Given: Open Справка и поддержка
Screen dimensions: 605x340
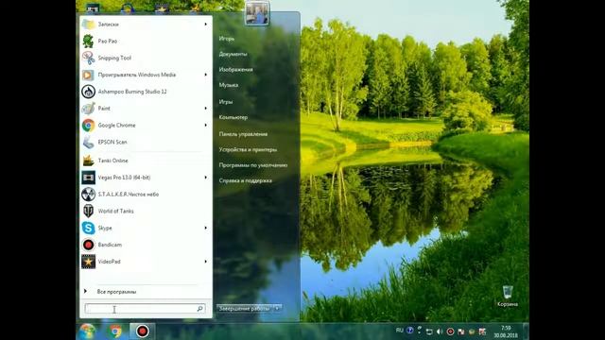Looking at the screenshot, I should coord(246,180).
